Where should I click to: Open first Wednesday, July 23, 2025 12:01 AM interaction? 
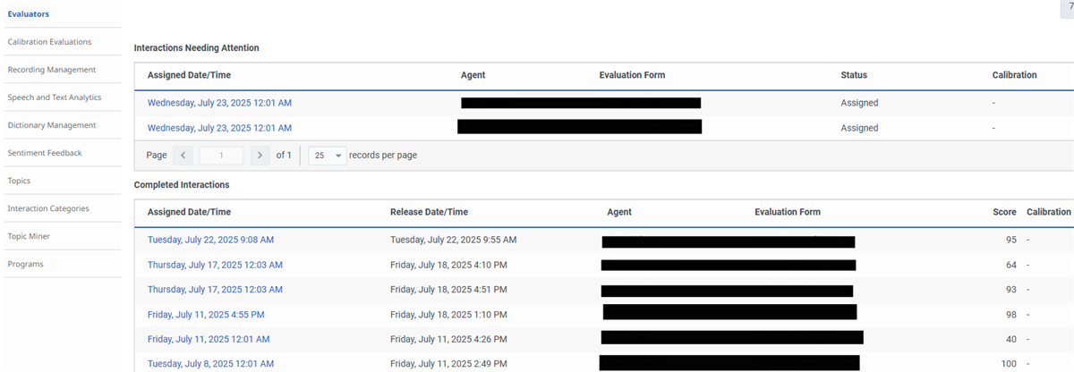click(x=219, y=103)
